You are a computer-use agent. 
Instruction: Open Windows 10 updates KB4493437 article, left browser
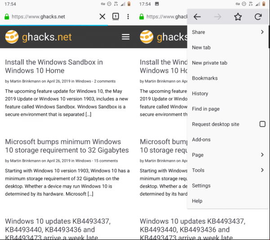[58, 230]
